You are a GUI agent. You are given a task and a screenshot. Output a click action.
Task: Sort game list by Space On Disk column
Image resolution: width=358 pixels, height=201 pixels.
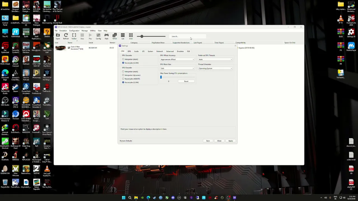(290, 43)
